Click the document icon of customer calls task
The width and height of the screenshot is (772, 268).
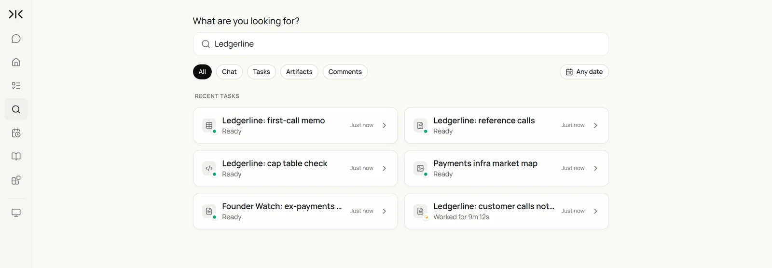pyautogui.click(x=420, y=211)
